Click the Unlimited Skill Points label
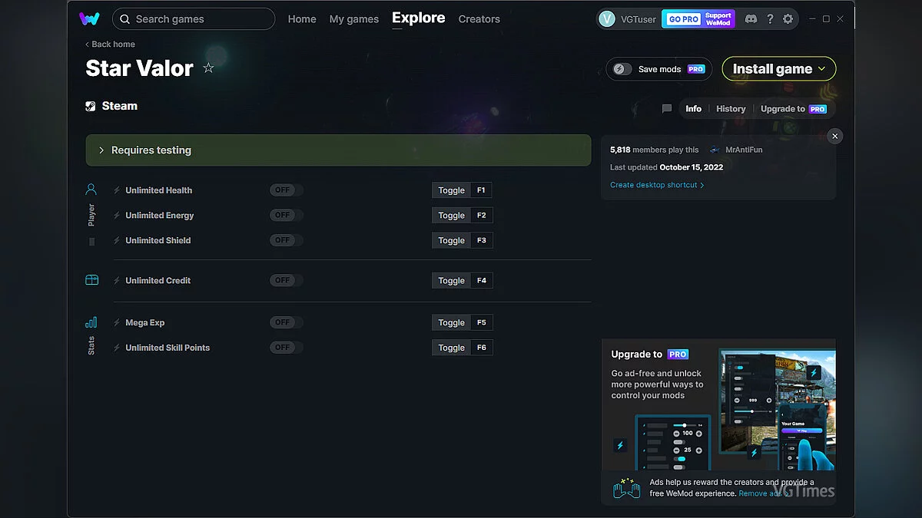Screen dimensions: 922x518 pyautogui.click(x=167, y=348)
